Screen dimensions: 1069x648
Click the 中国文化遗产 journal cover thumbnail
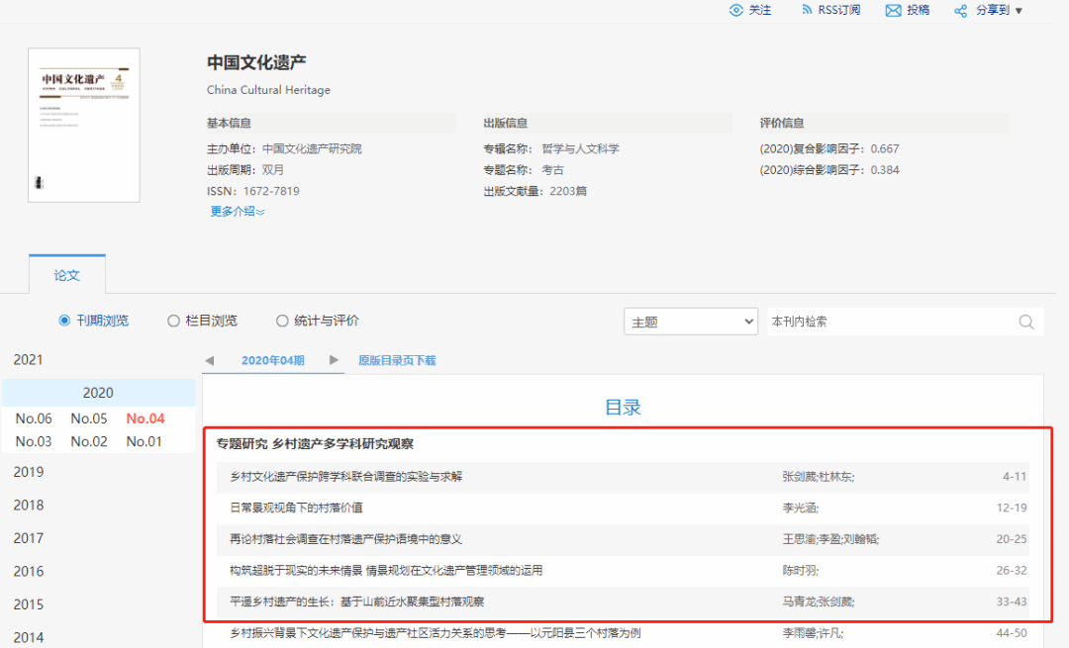[x=83, y=125]
